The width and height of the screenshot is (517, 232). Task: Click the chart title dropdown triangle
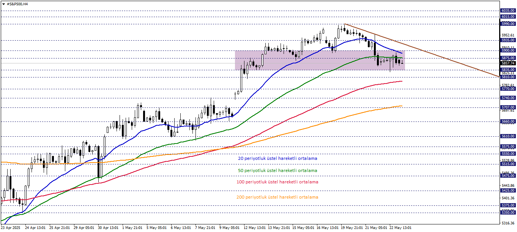pos(4,4)
